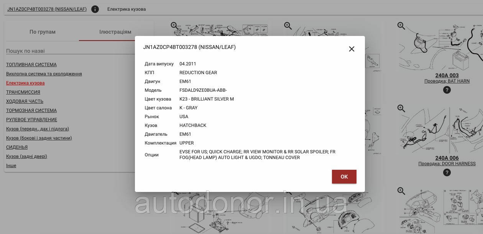This screenshot has height=234, width=483.
Task: Click the K23 - BRILLIANT SILVER M value
Action: click(207, 99)
